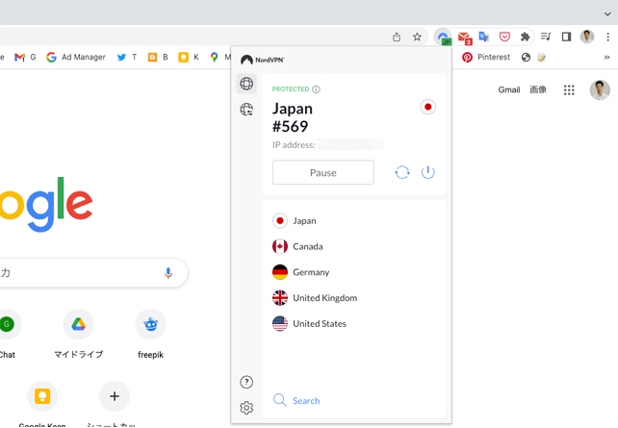
Task: Open the Keep bookmark labeled K
Action: tap(189, 58)
